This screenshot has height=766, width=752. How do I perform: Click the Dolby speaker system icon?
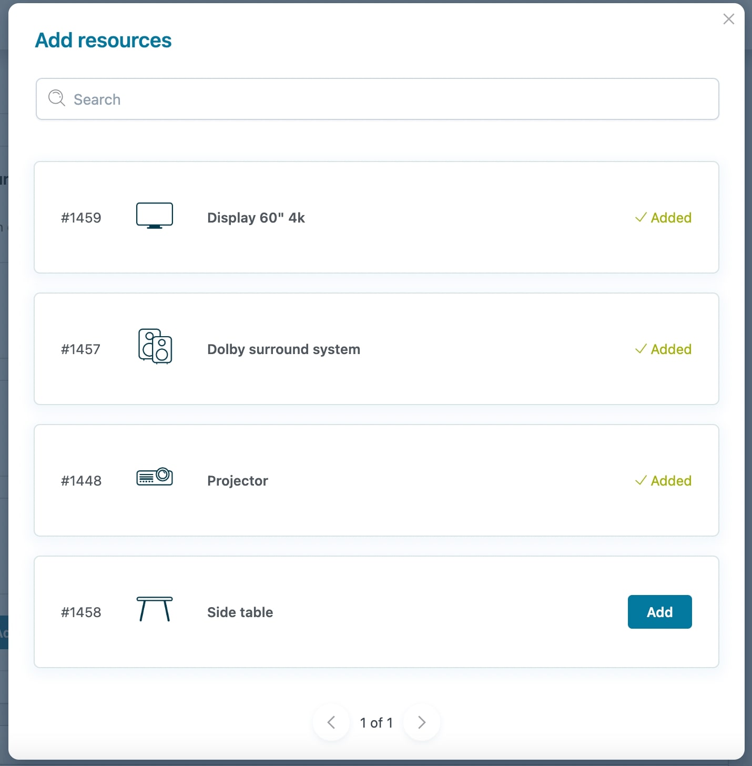pos(155,346)
